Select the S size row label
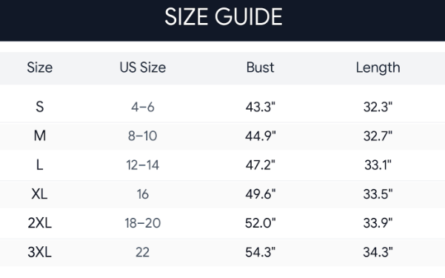445x278 pixels. [40, 107]
